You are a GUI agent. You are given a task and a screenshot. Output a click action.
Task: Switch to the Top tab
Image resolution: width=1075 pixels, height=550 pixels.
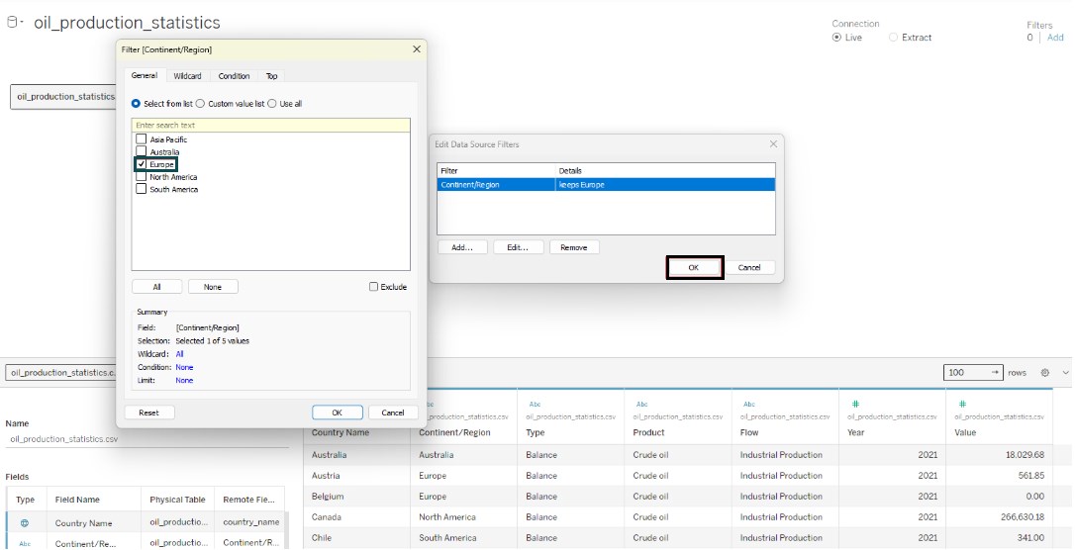(272, 76)
